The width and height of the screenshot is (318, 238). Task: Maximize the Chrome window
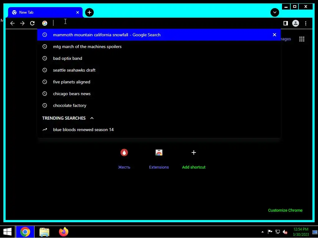[x=295, y=7]
